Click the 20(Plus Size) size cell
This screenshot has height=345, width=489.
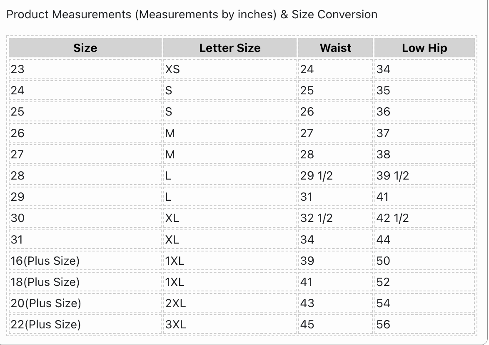[85, 303]
